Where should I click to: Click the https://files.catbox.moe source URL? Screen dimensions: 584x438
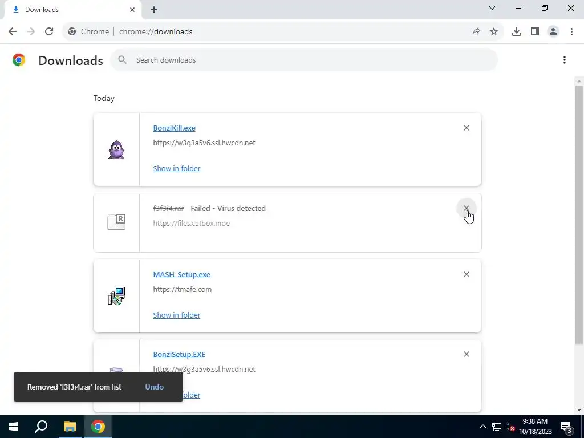tap(192, 223)
